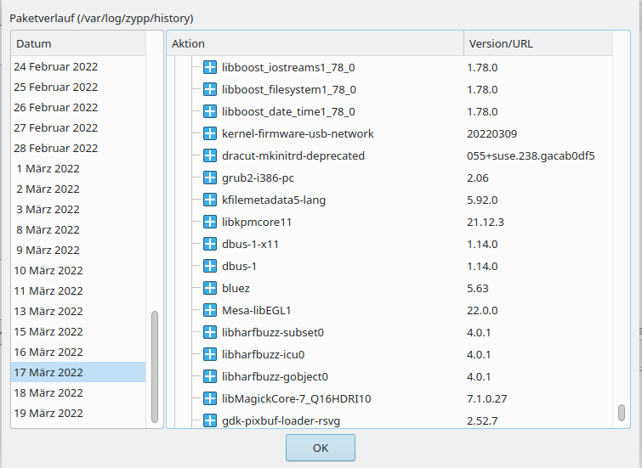This screenshot has height=468, width=642.
Task: Select date 19 März 2022
Action: [78, 413]
